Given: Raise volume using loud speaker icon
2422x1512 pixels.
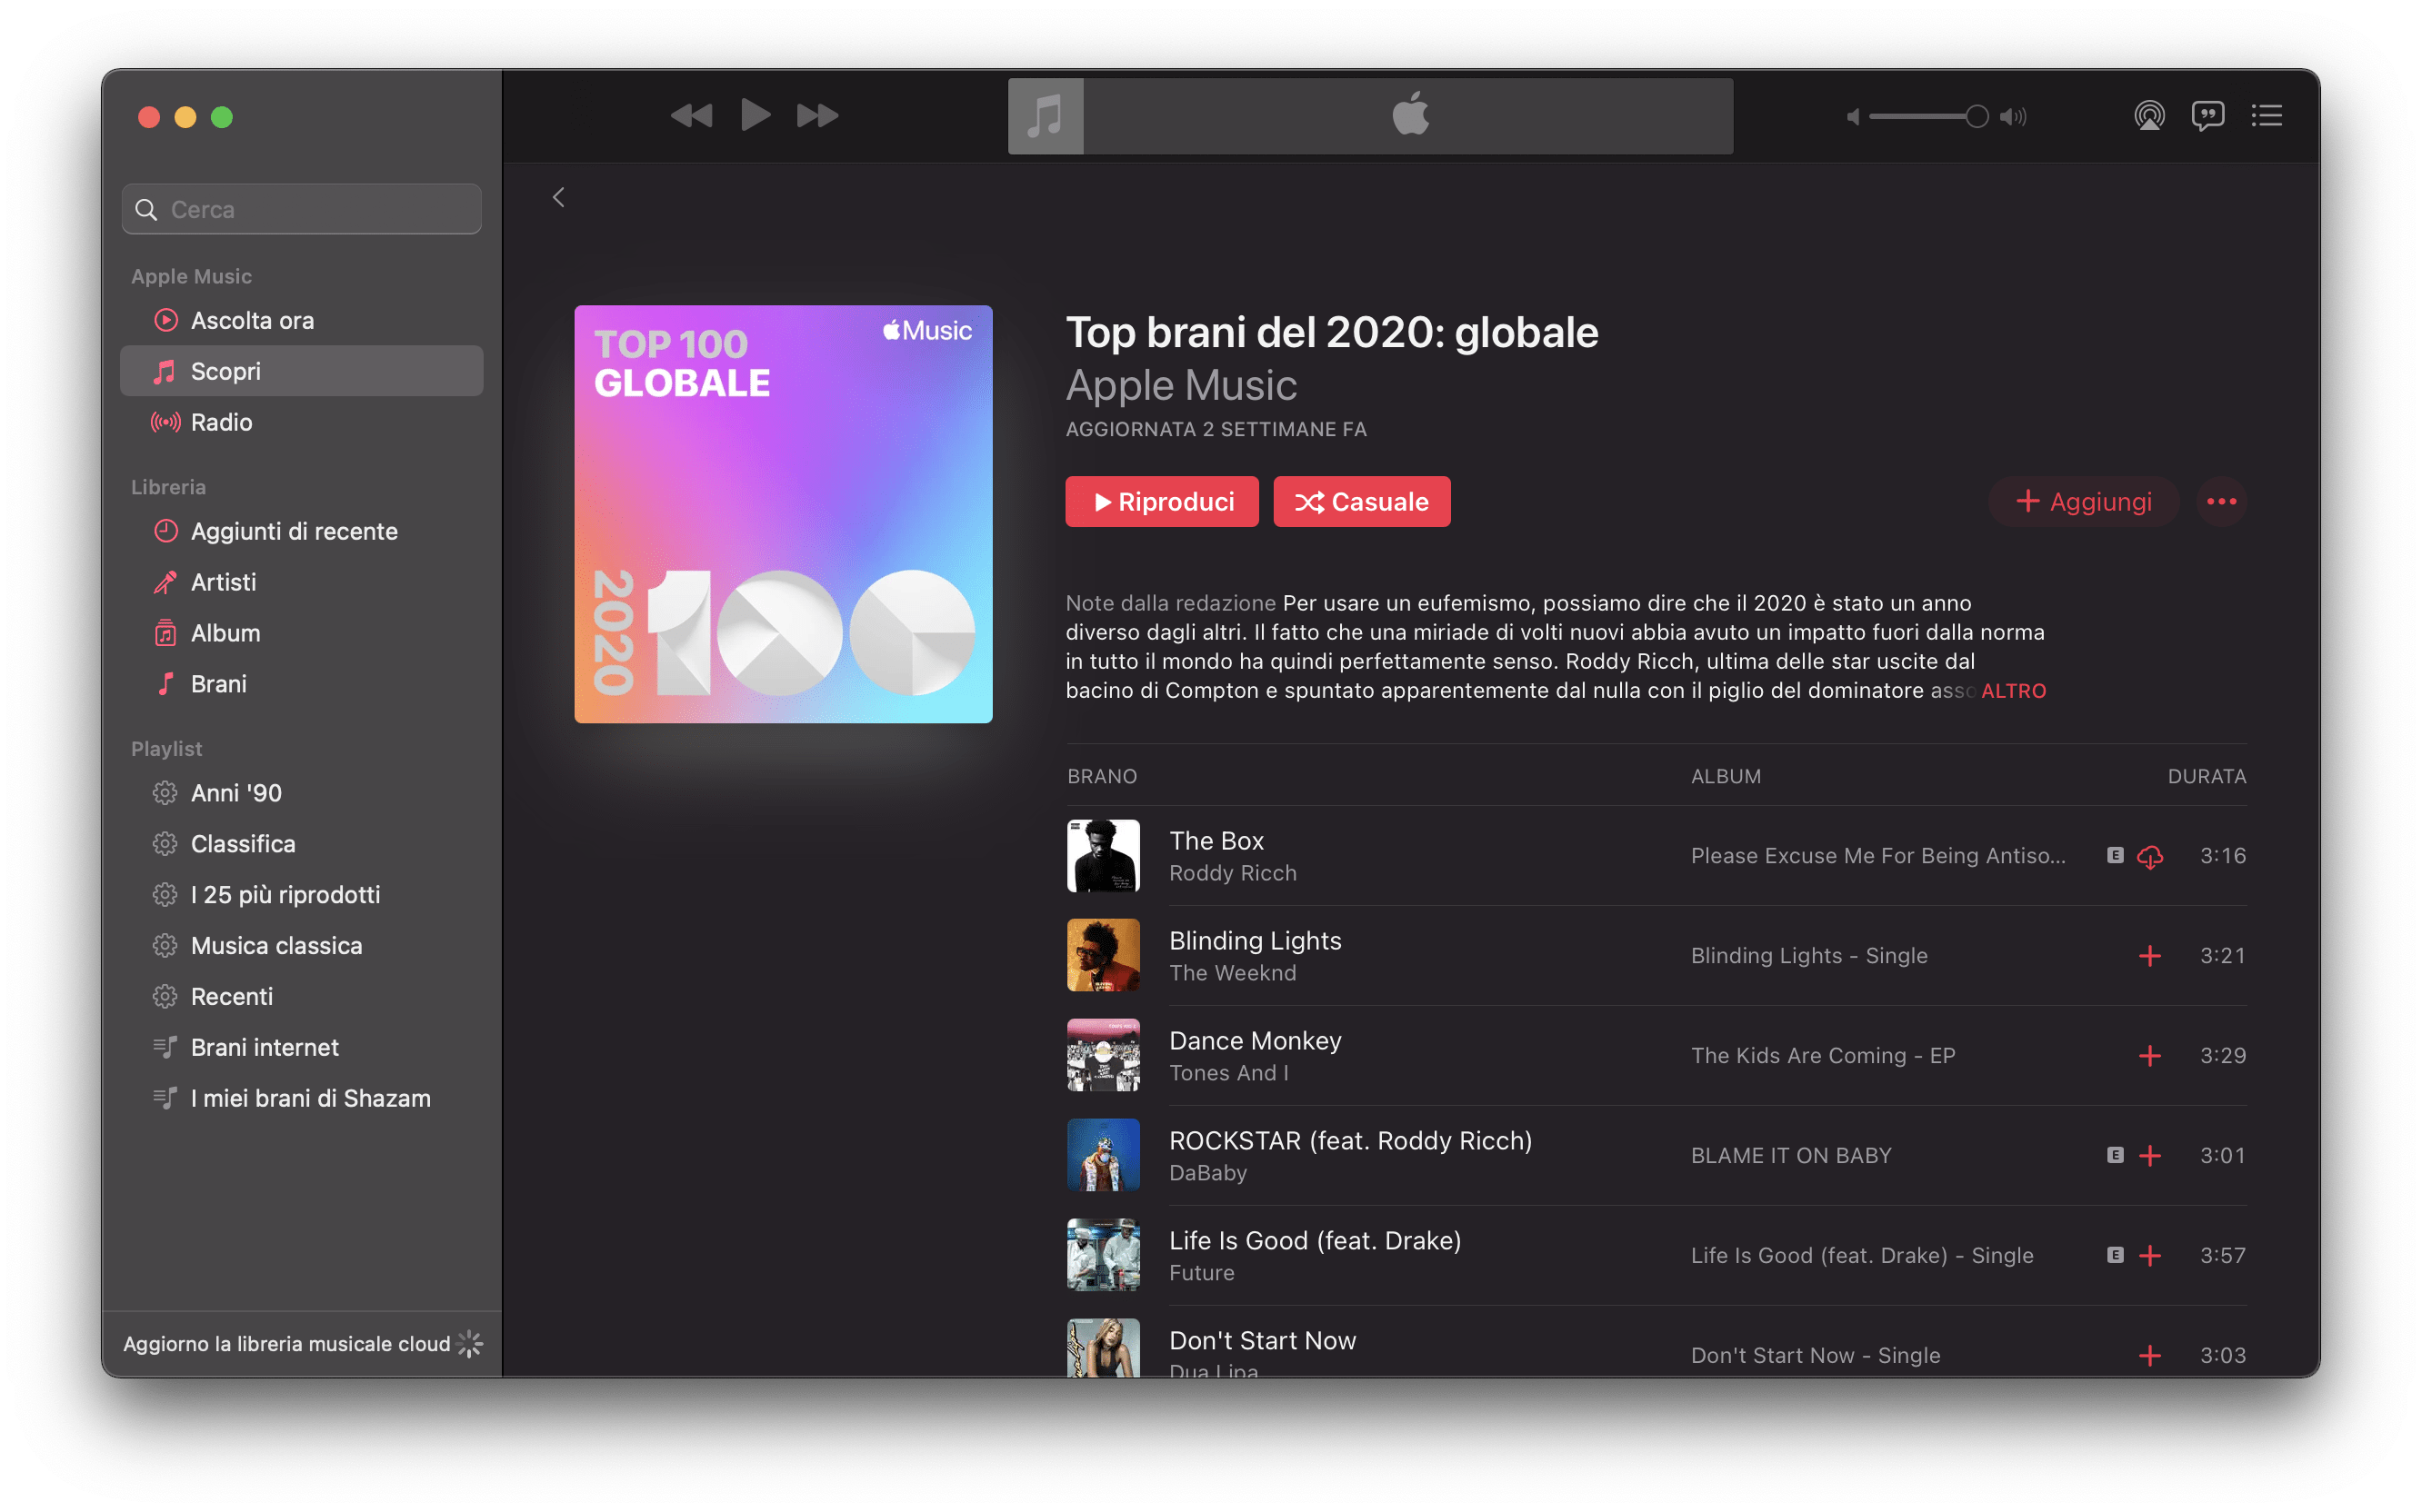Looking at the screenshot, I should pos(2013,117).
